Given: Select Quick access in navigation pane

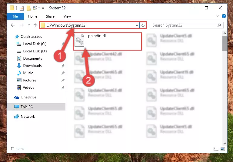Looking at the screenshot, I should tap(31, 37).
